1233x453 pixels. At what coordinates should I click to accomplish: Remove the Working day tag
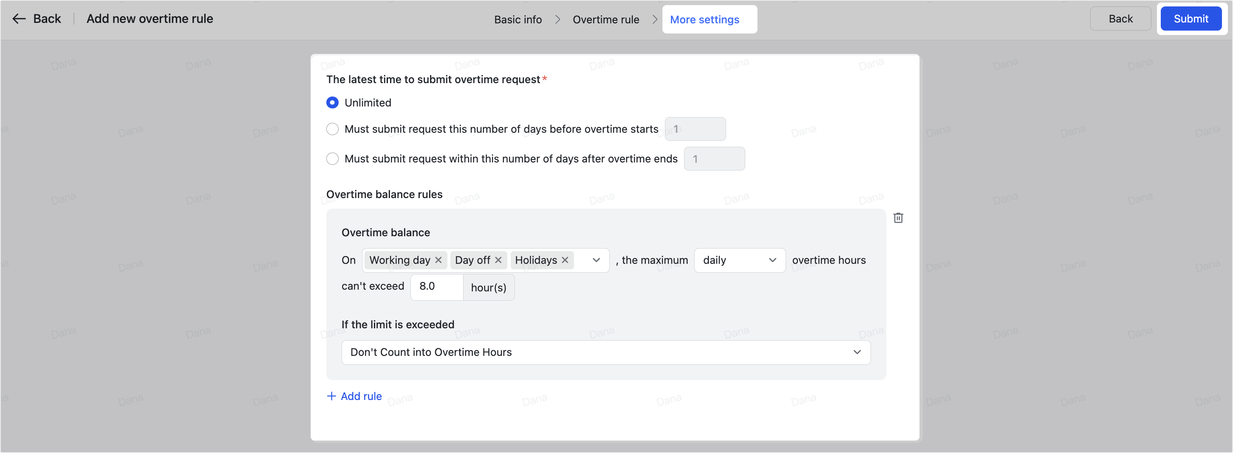[438, 260]
